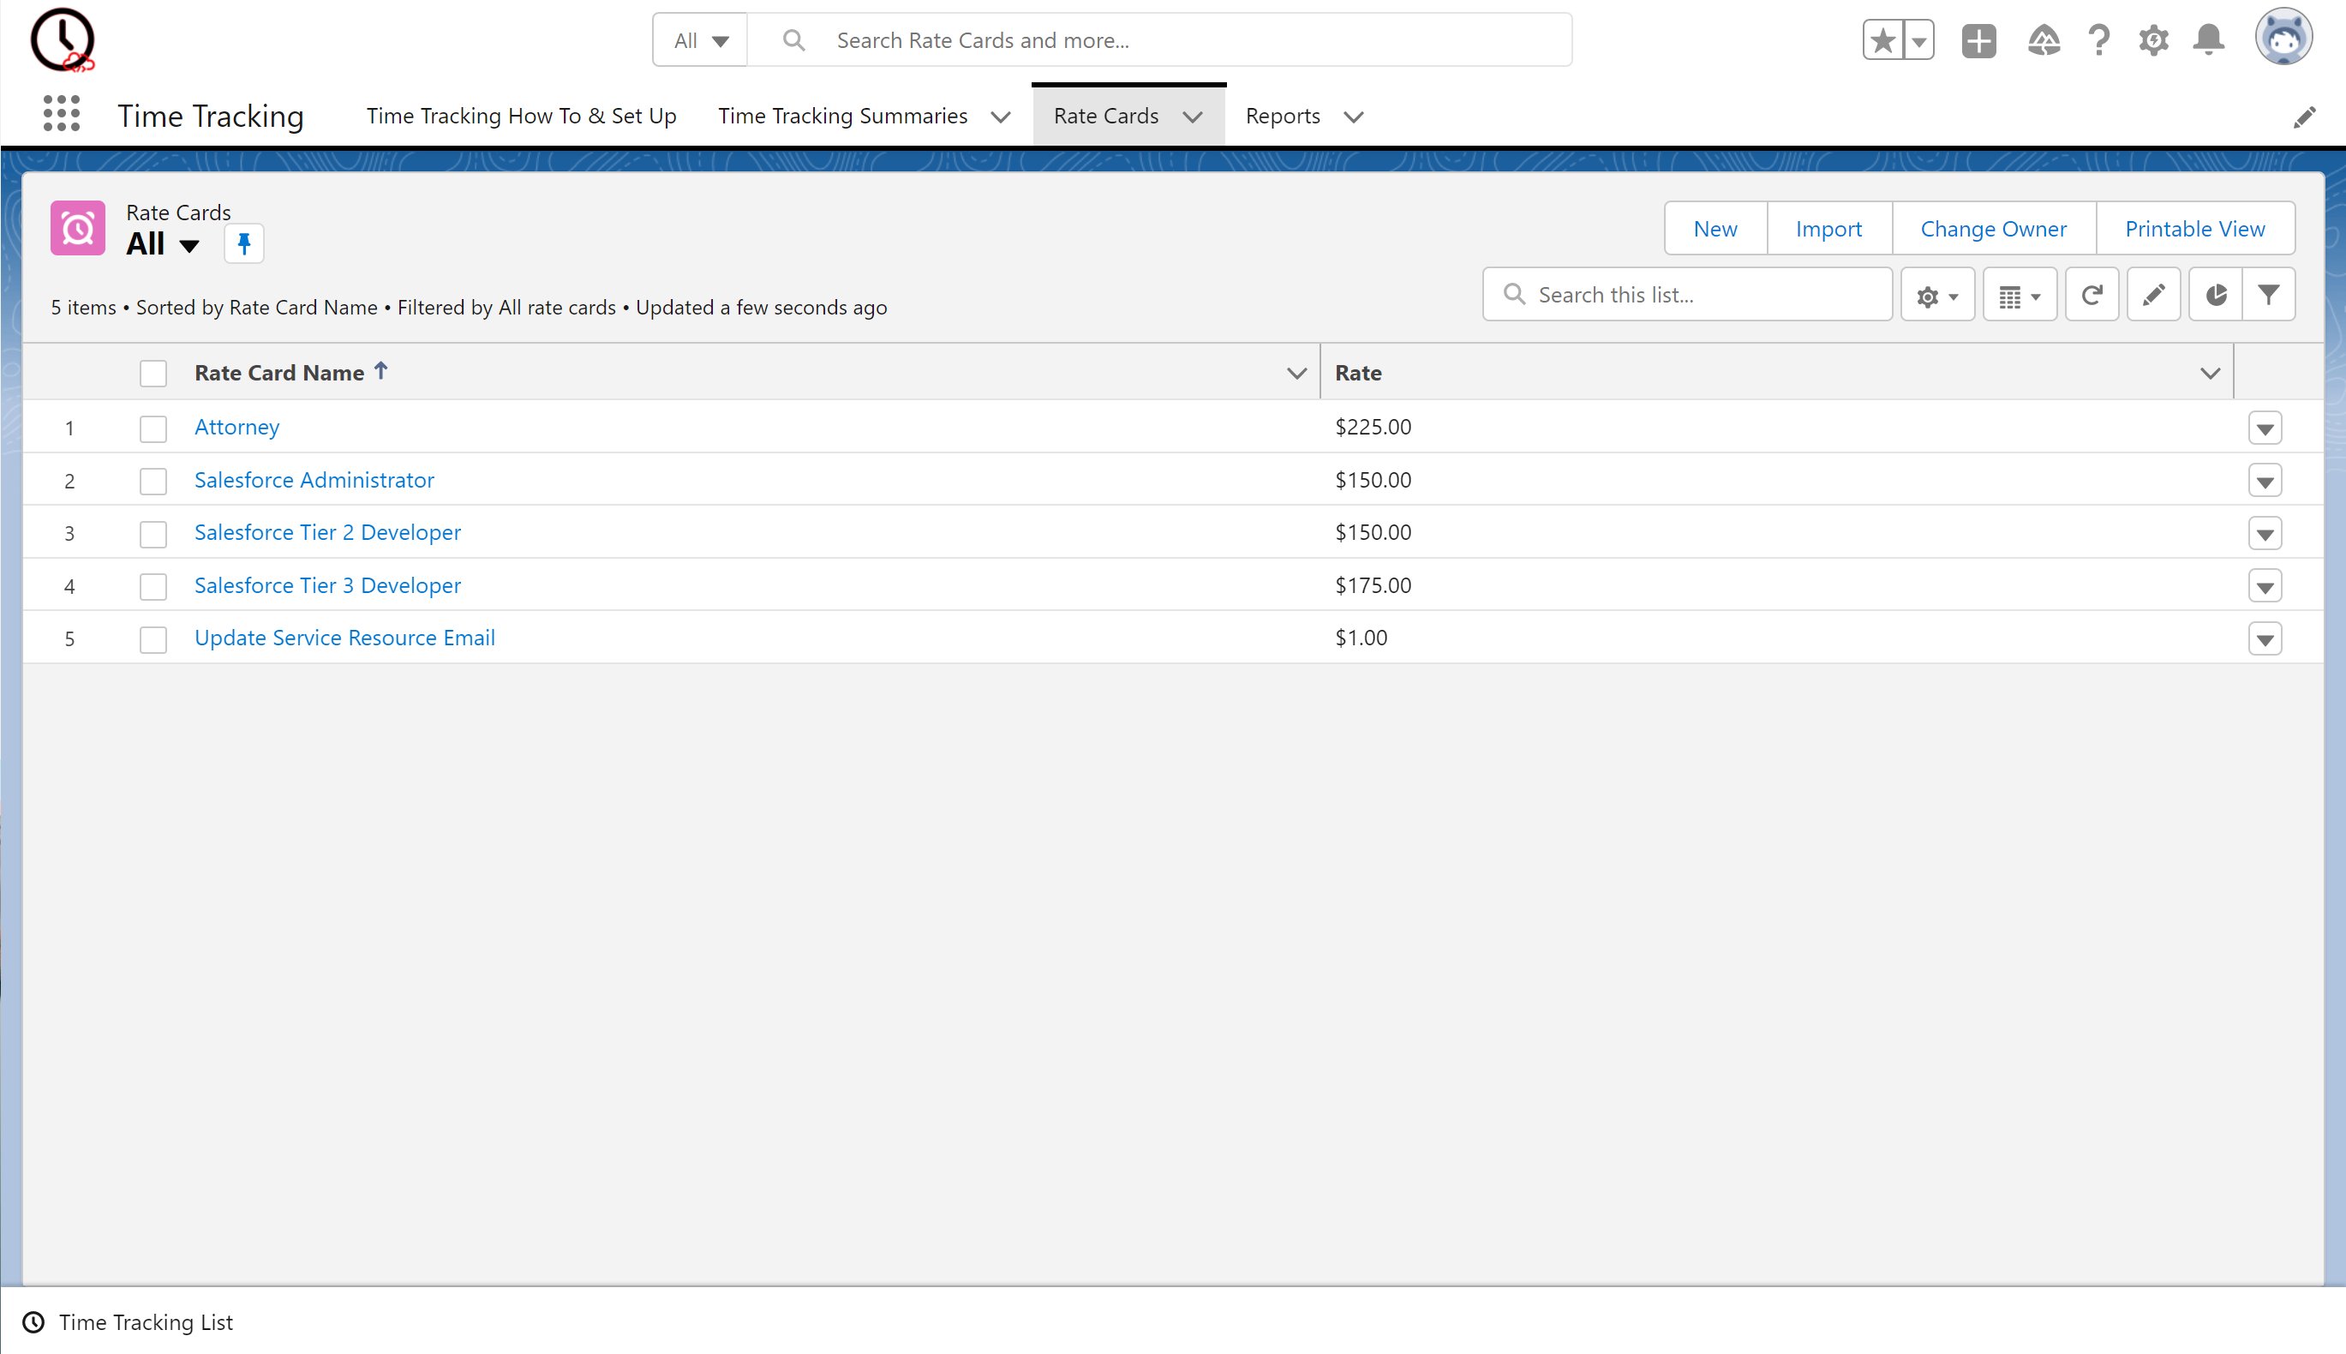
Task: Switch to Time Tracking Summaries tab
Action: click(842, 117)
